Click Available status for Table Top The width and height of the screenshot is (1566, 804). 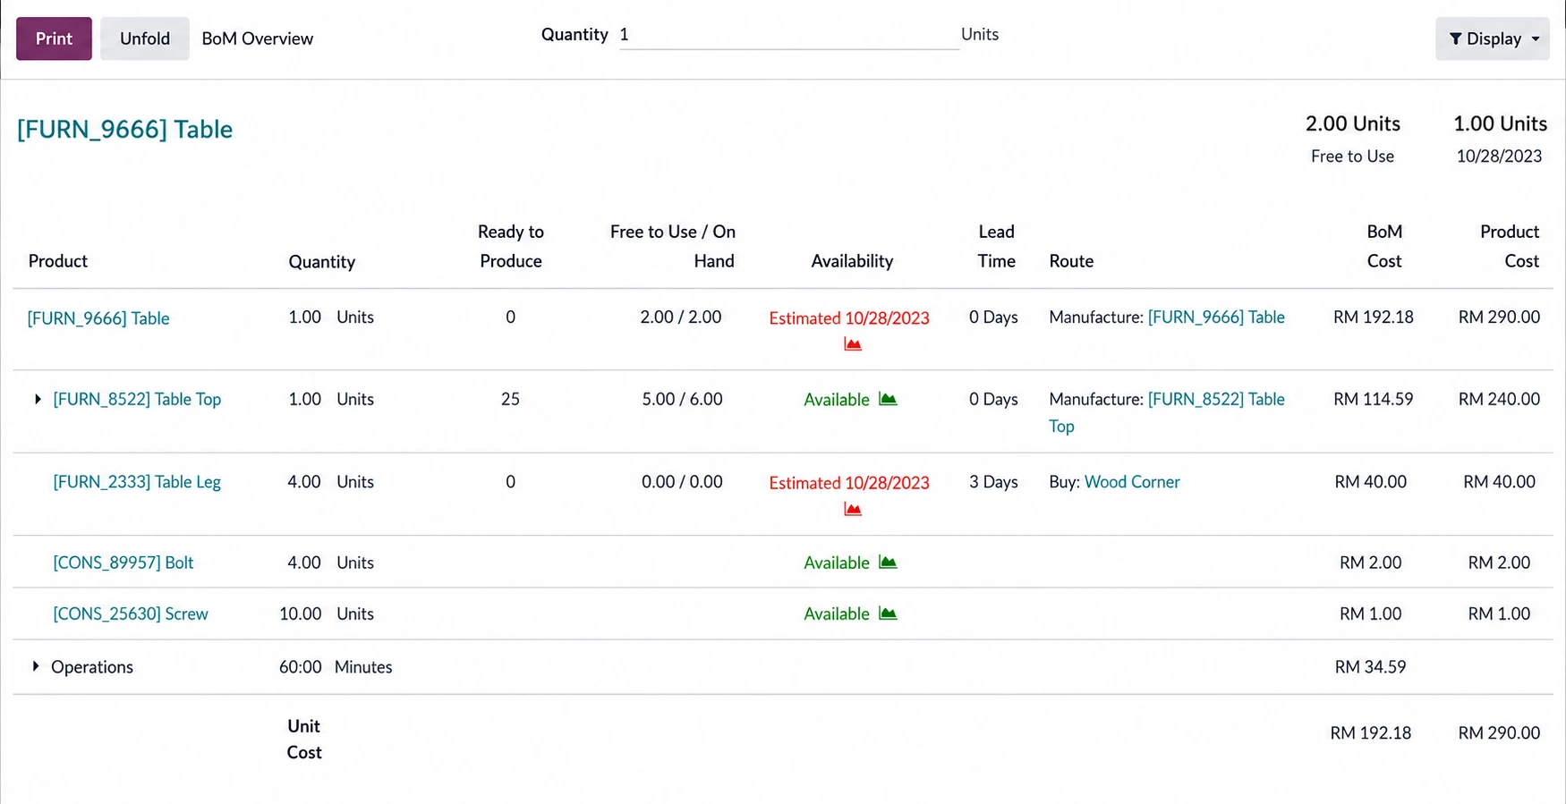coord(837,400)
